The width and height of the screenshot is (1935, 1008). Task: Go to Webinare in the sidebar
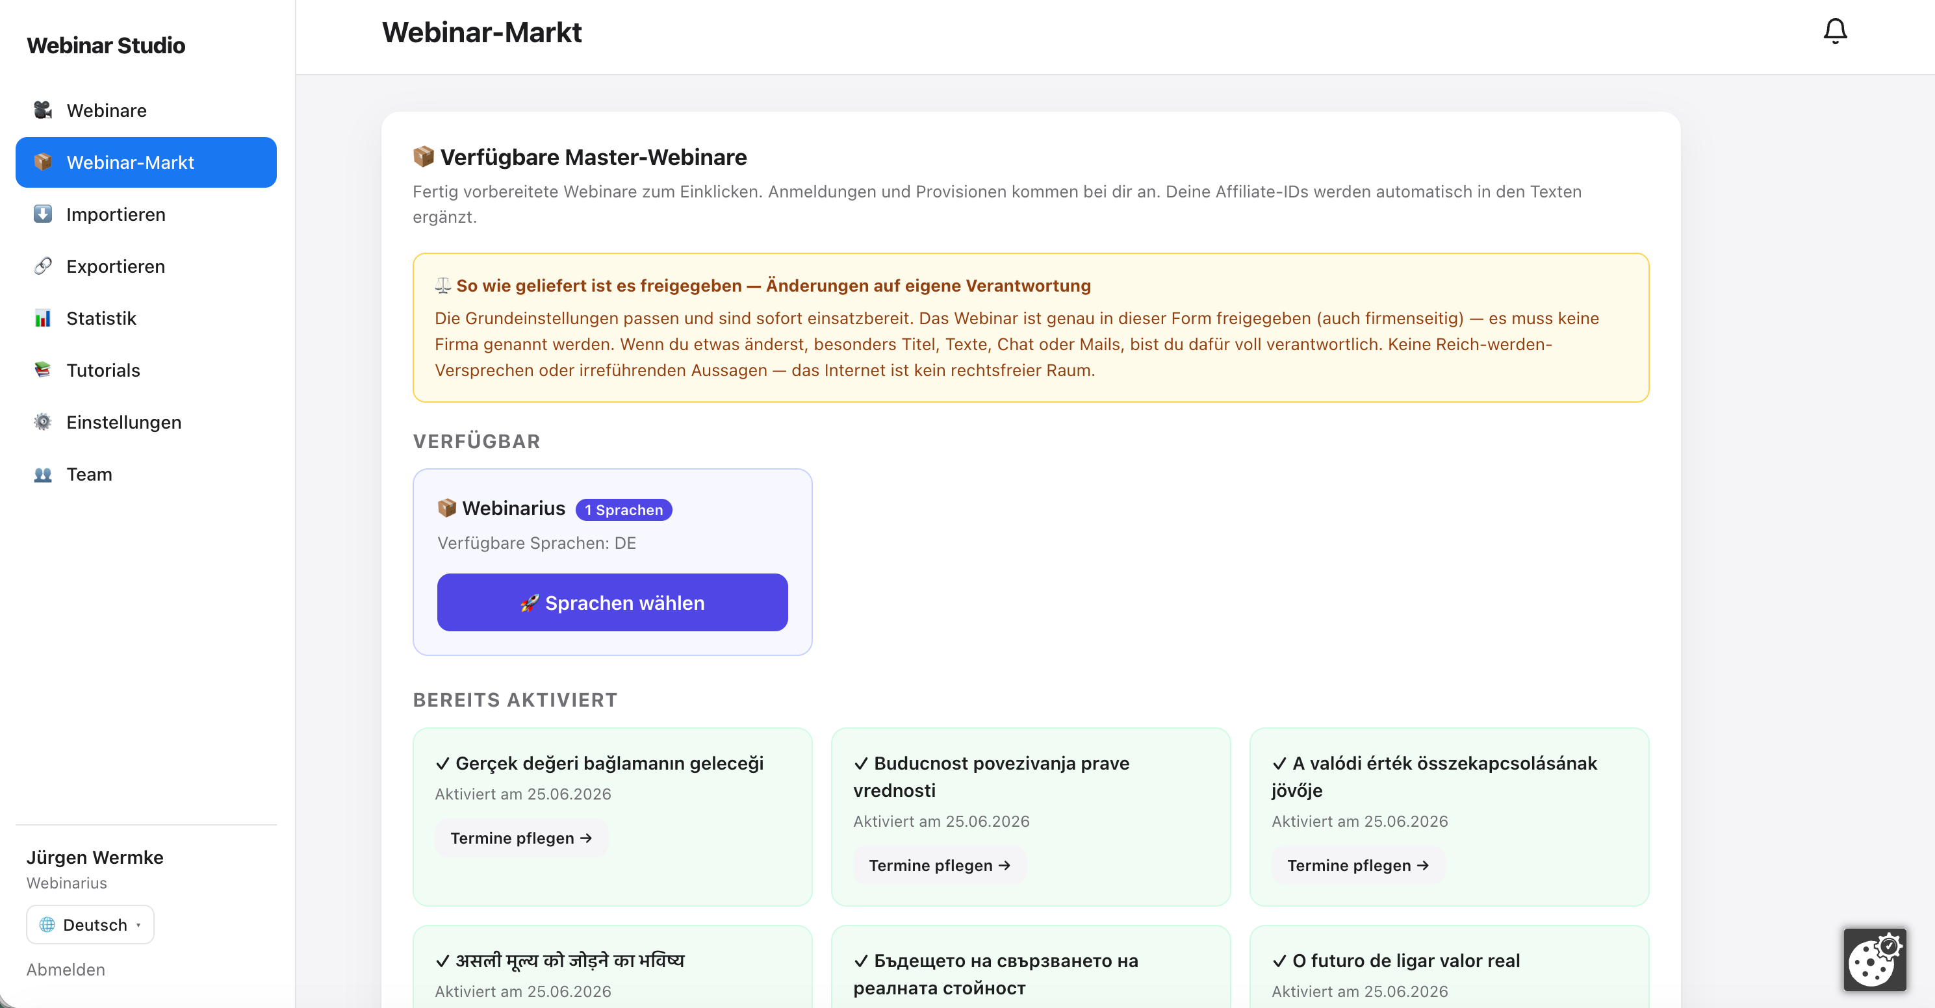(146, 110)
